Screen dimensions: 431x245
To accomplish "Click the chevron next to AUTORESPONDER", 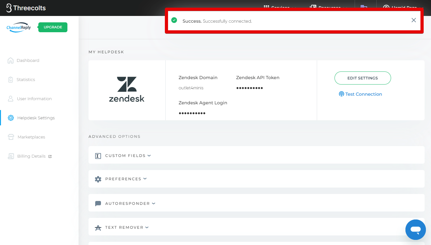I will coord(154,203).
